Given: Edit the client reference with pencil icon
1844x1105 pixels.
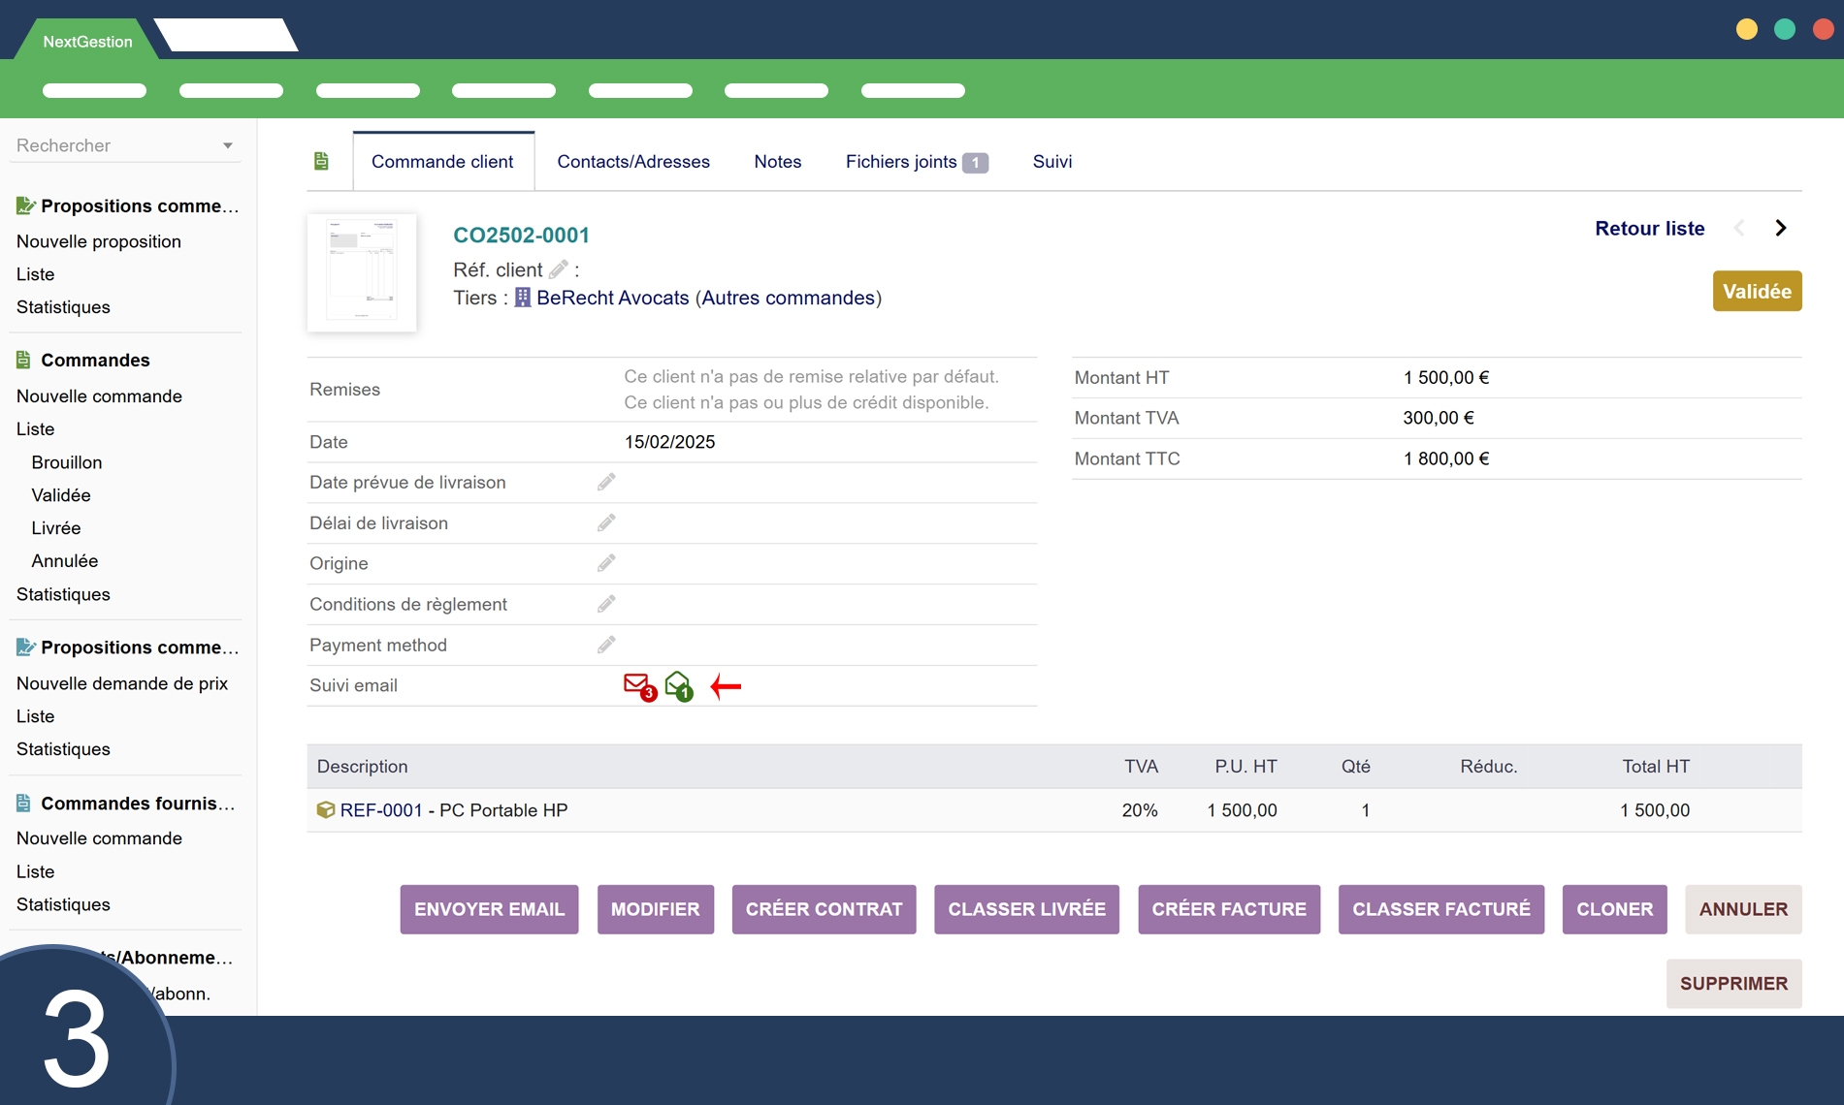Looking at the screenshot, I should coord(559,269).
